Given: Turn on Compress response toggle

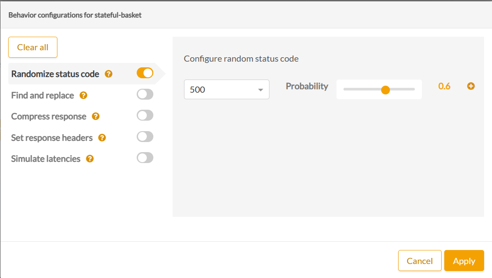Looking at the screenshot, I should [x=145, y=115].
